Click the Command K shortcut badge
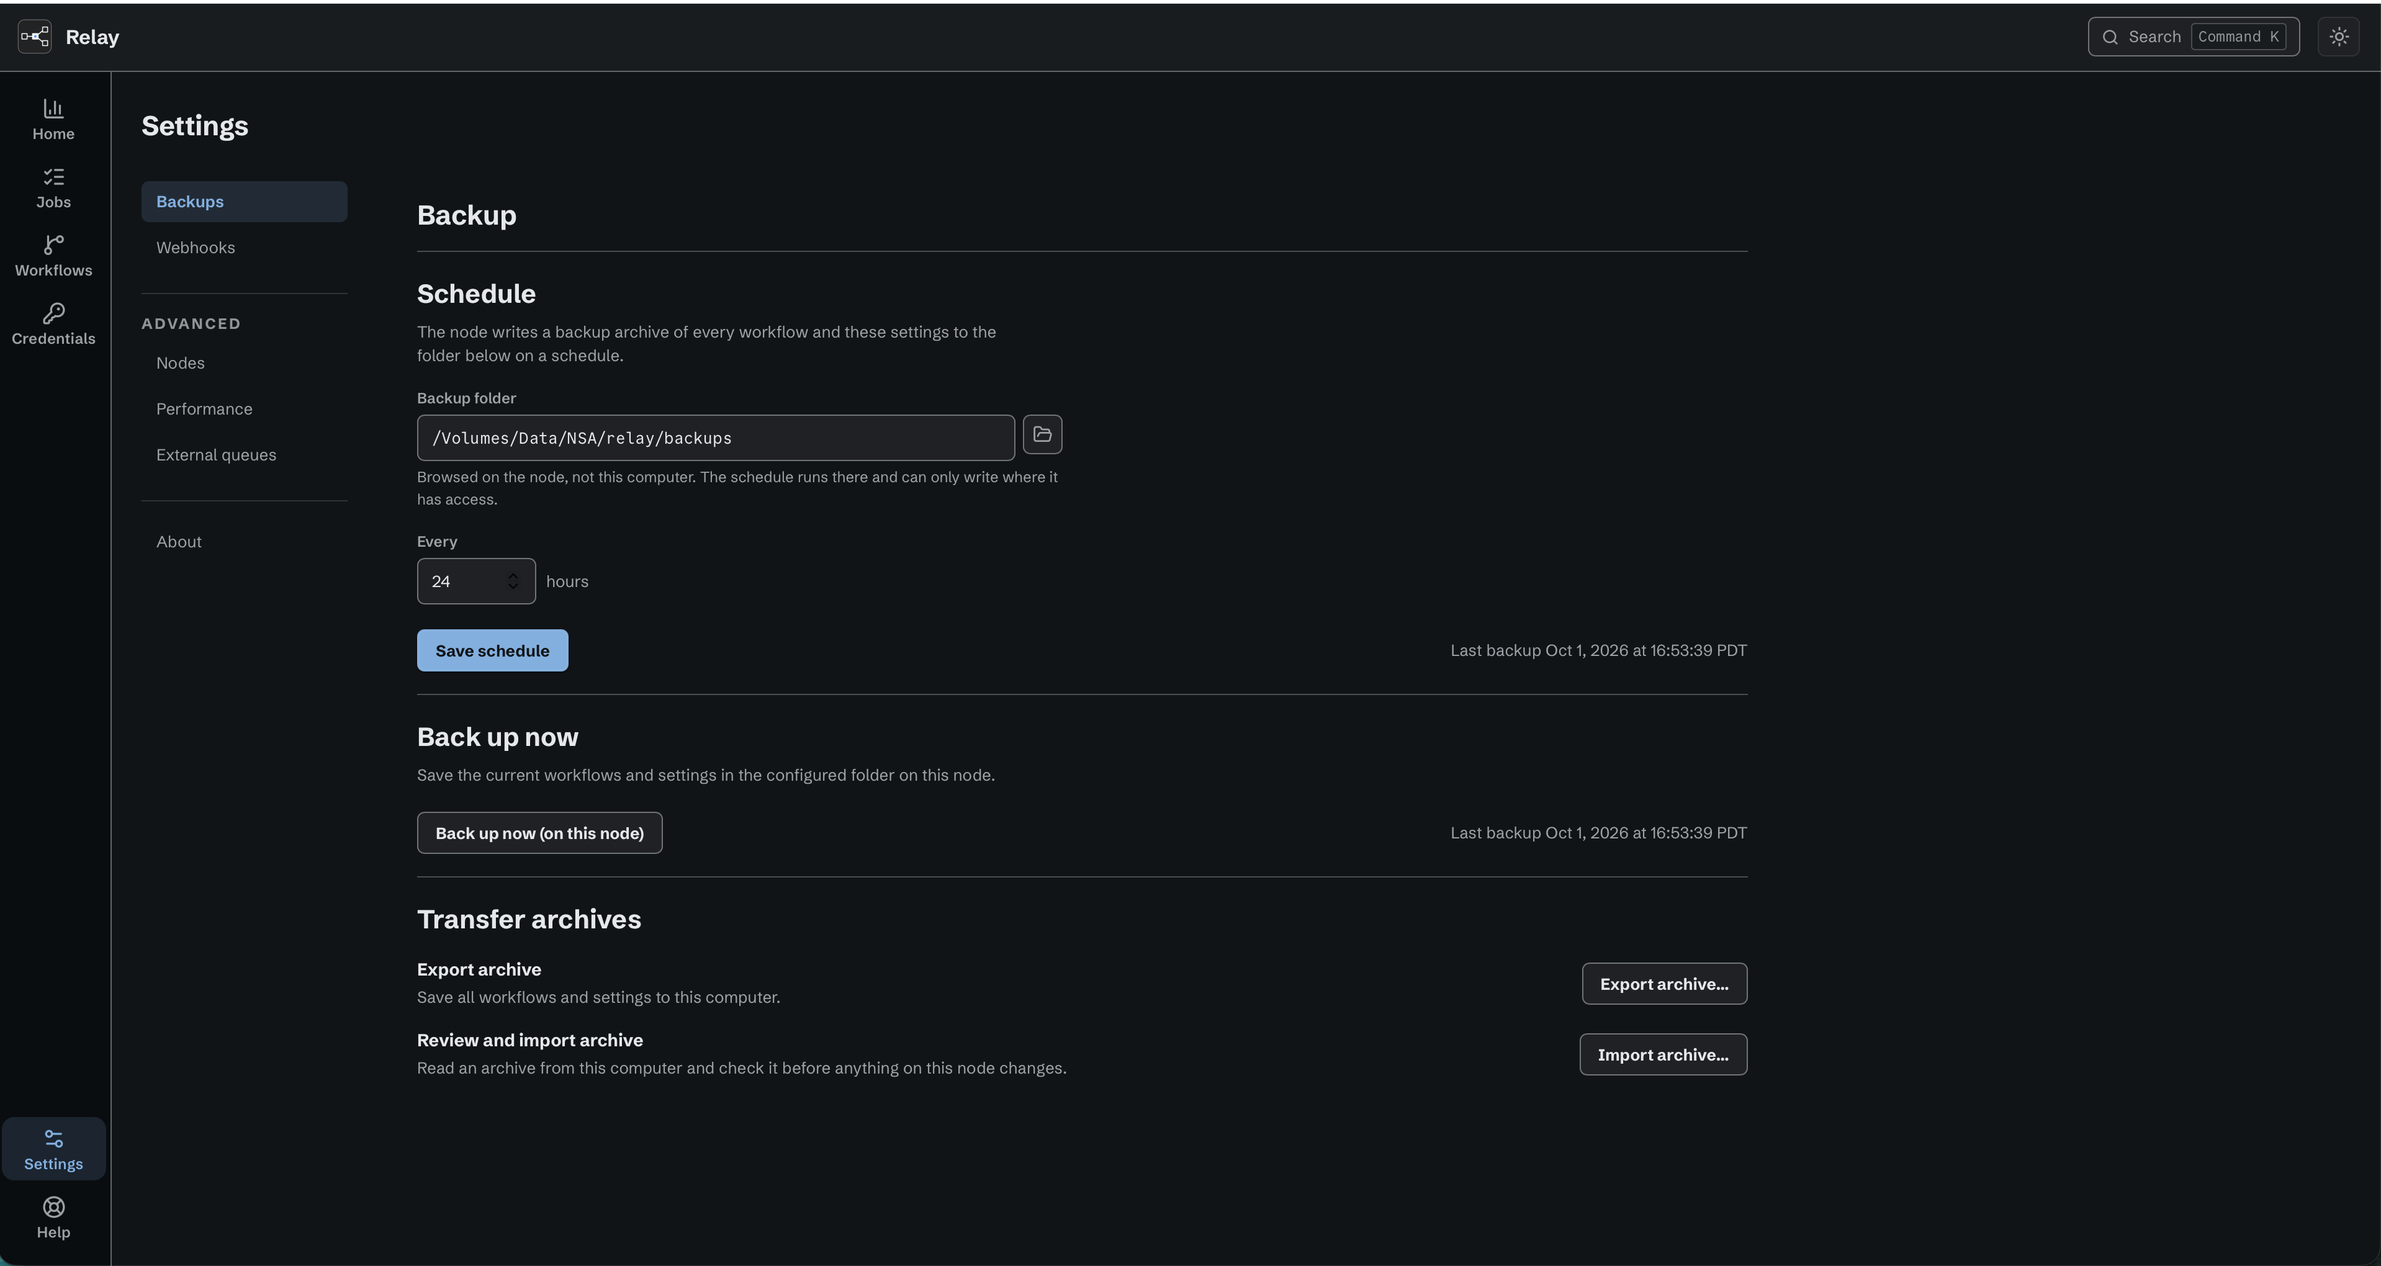Image resolution: width=2381 pixels, height=1266 pixels. point(2238,37)
